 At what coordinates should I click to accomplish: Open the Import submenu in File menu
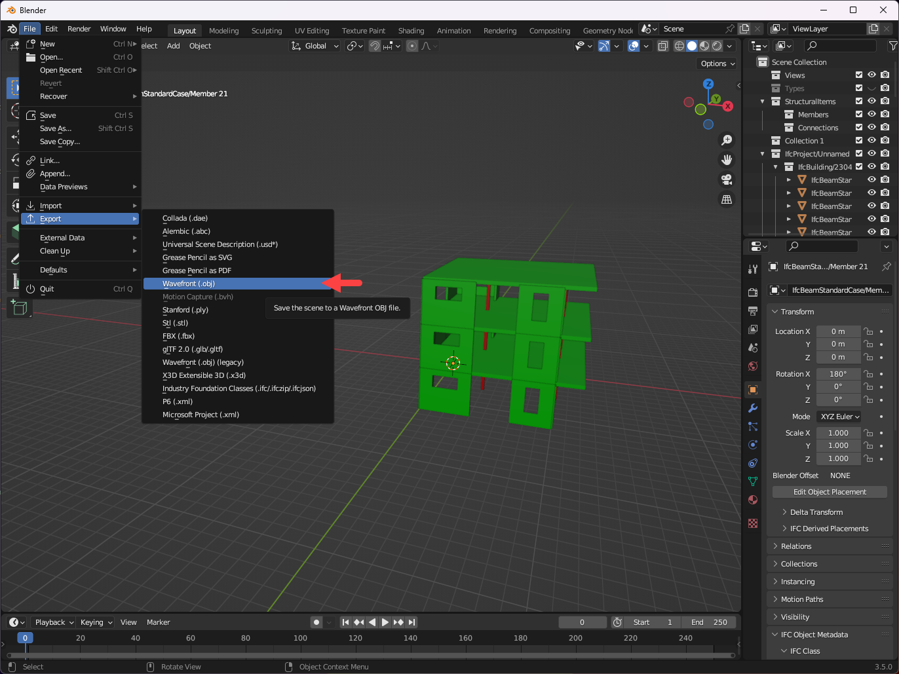point(81,206)
